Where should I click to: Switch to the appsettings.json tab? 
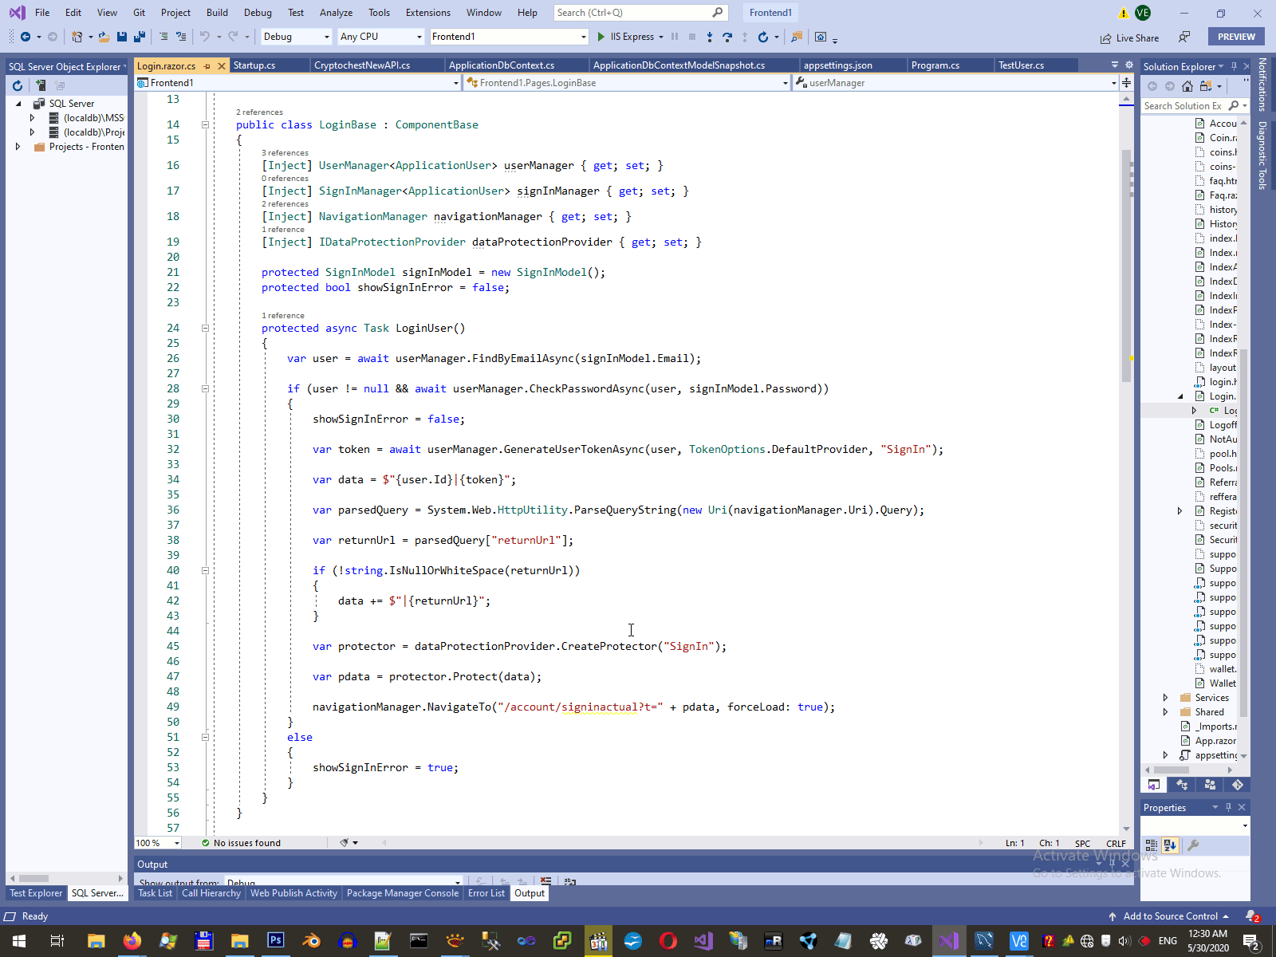click(x=838, y=65)
